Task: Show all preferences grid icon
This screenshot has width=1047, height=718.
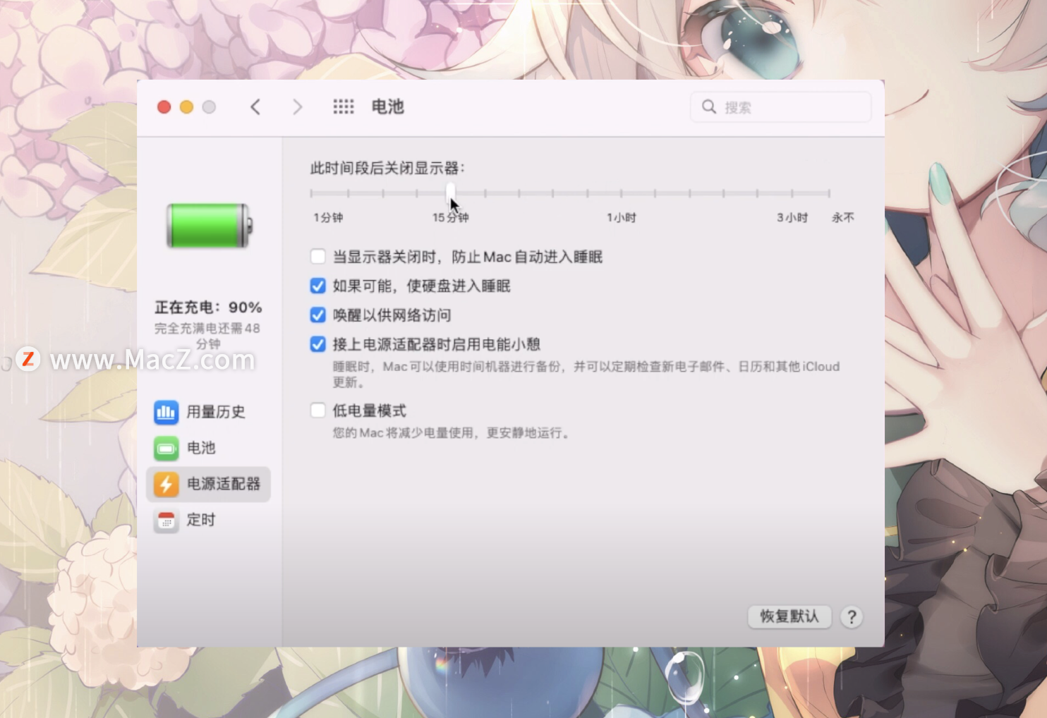Action: click(344, 107)
